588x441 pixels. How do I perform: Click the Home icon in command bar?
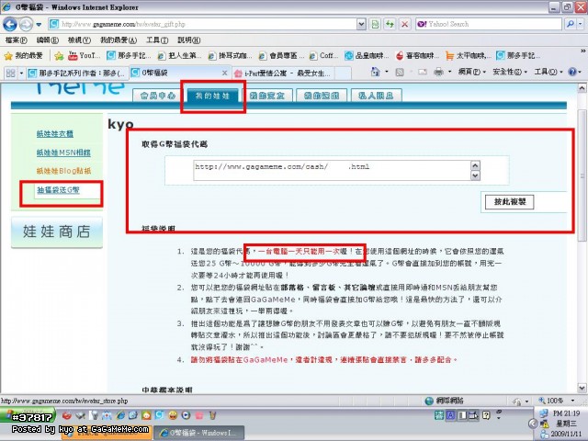click(x=375, y=72)
